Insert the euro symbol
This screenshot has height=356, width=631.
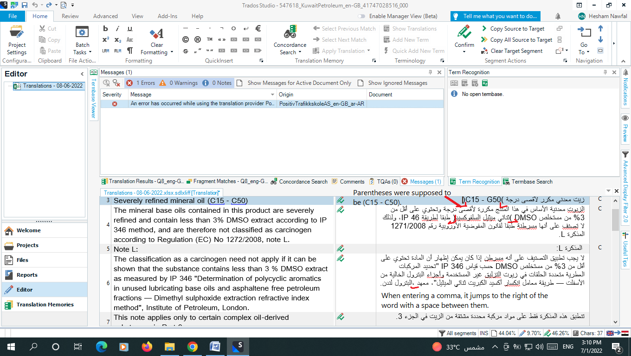click(258, 28)
